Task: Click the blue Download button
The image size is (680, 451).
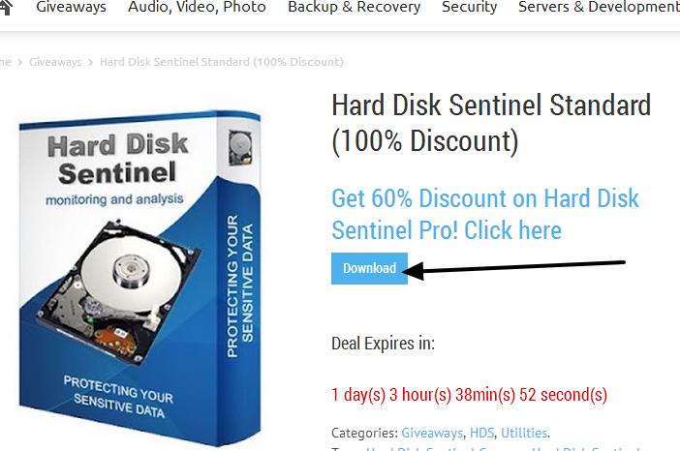Action: (369, 269)
